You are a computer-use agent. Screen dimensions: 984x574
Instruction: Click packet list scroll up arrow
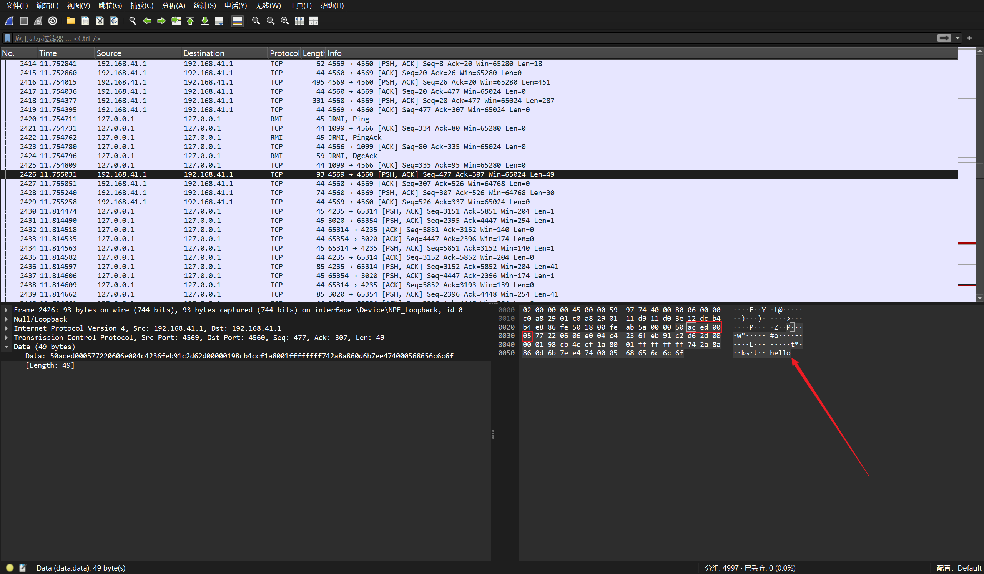980,51
